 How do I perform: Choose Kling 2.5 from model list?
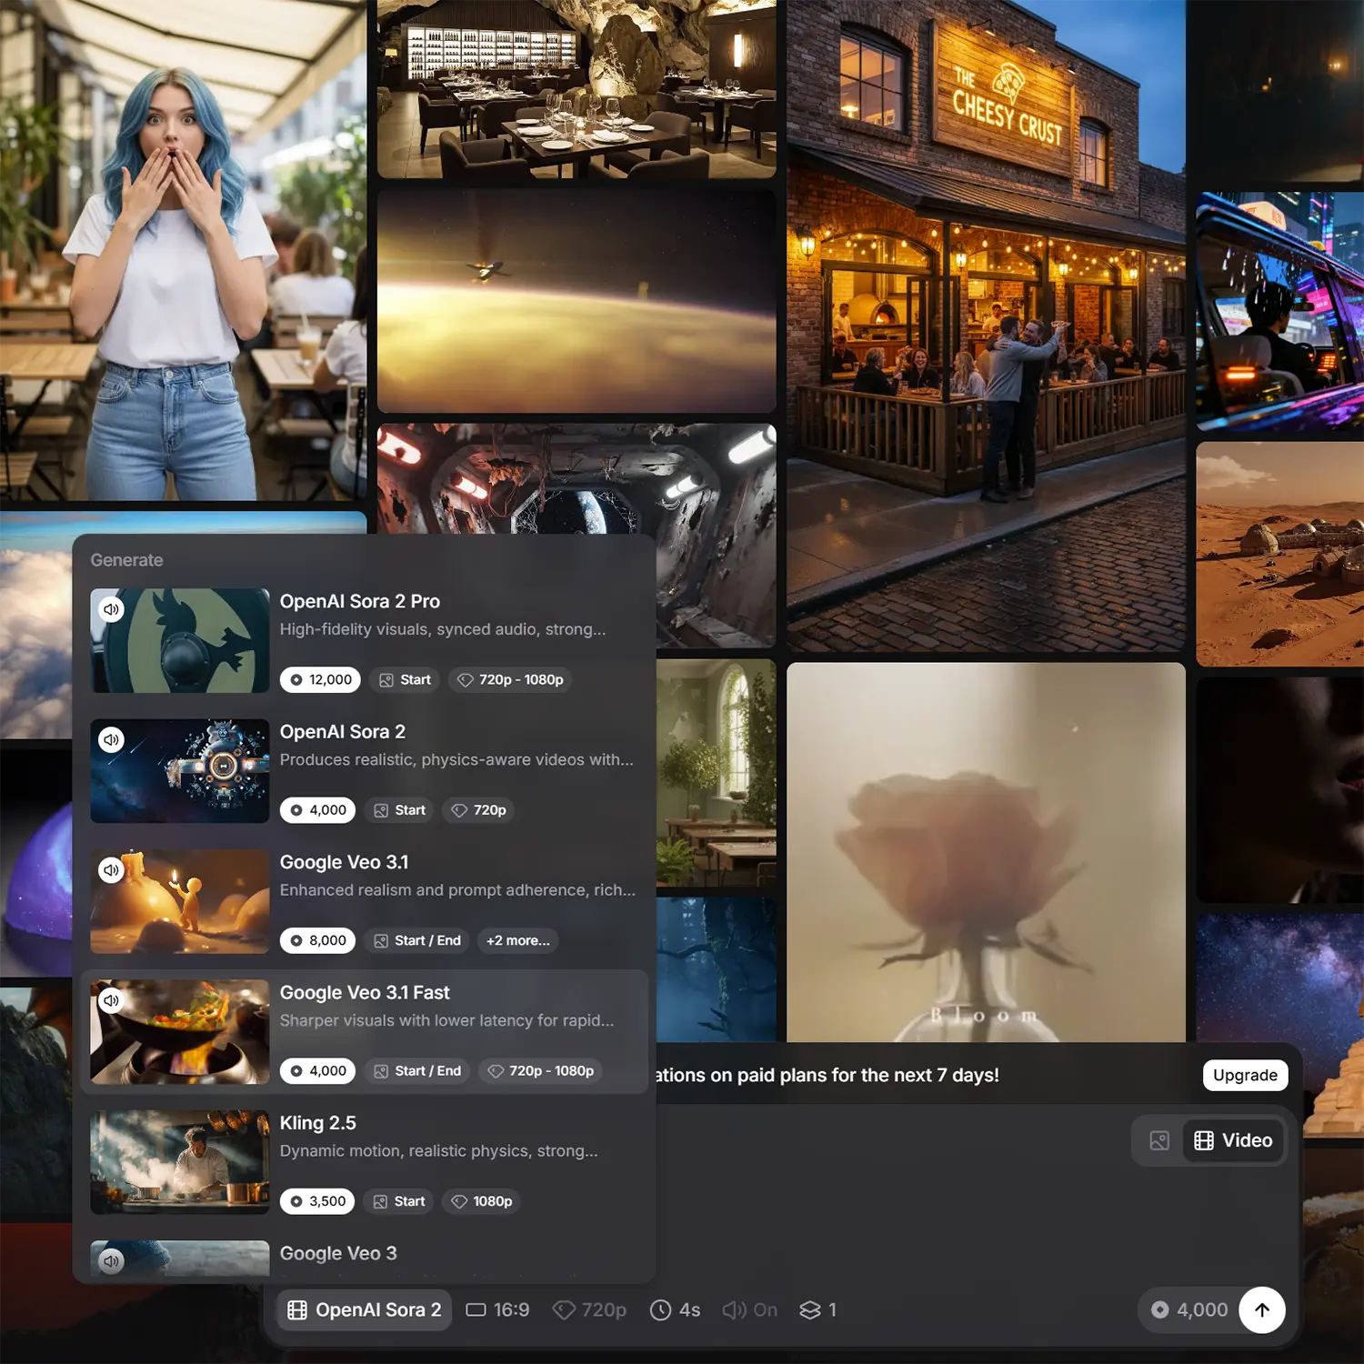coord(364,1161)
